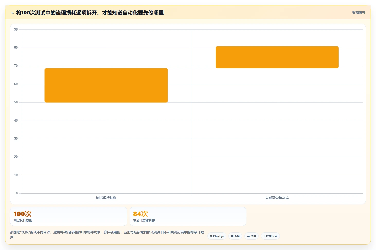Click the 完成可复核判定 waterfall bar

coord(277,57)
